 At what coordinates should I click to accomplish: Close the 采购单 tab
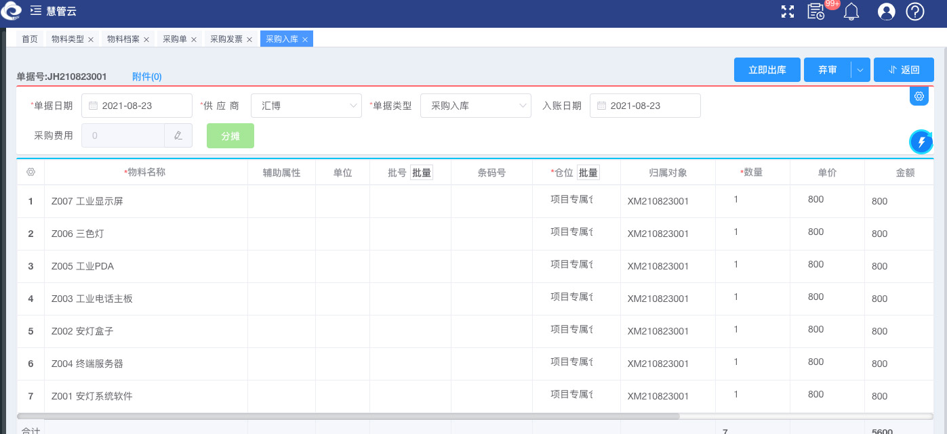[x=194, y=40]
